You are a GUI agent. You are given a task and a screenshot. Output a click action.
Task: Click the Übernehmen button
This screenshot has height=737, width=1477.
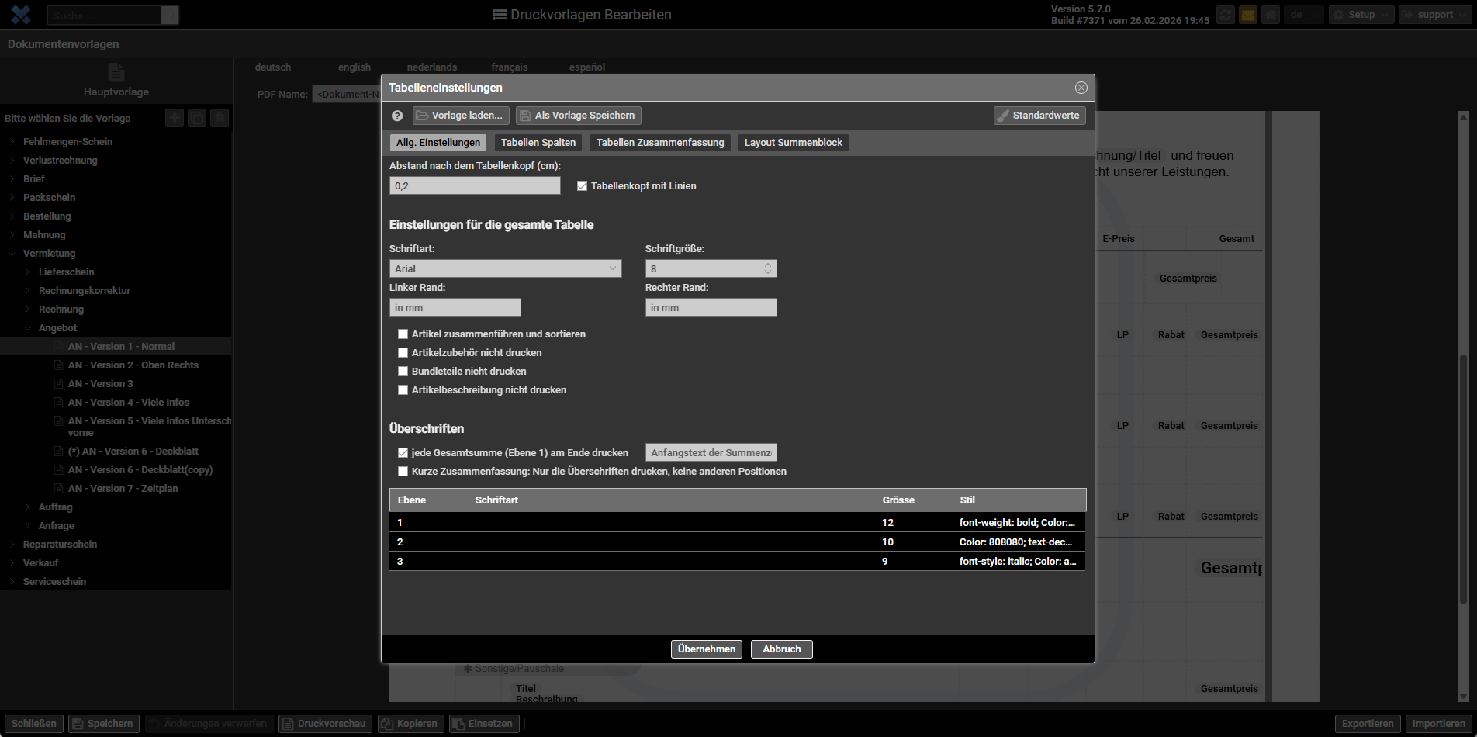pos(706,649)
